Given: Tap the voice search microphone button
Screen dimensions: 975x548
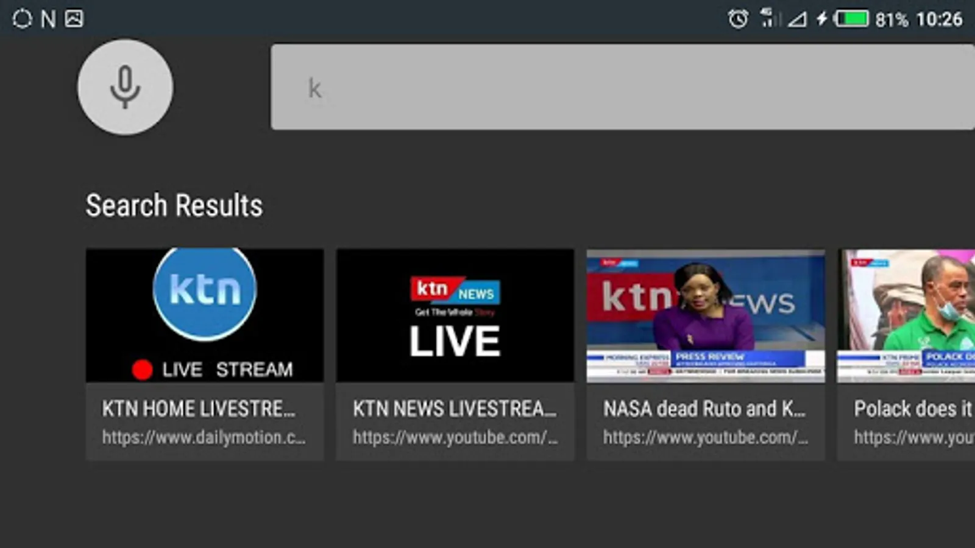Looking at the screenshot, I should pyautogui.click(x=125, y=87).
